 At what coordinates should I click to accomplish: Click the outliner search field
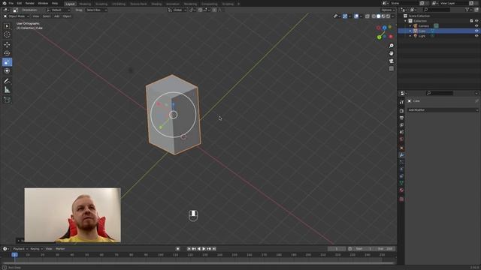pos(436,10)
